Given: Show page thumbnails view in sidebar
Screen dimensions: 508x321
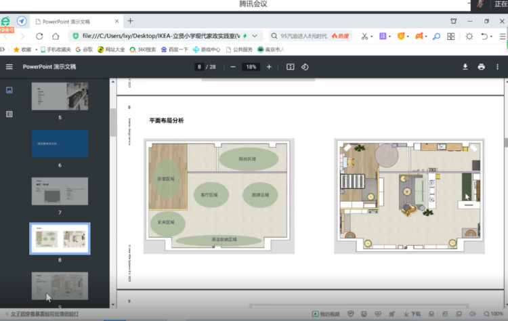Looking at the screenshot, I should click(x=9, y=90).
